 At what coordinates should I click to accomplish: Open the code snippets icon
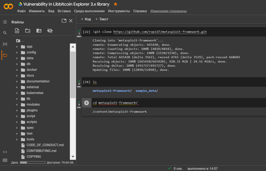pyautogui.click(x=5, y=152)
